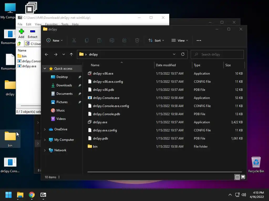
Task: Open the Sort dropdown
Action: click(156, 41)
